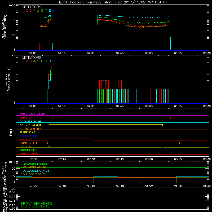The image size is (212, 212).
Task: Click the SC_IN_SUNLIGHT flag label
Action: coord(30,125)
